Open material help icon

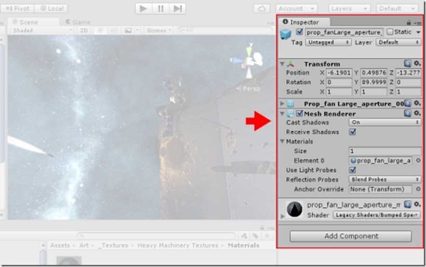(407, 205)
